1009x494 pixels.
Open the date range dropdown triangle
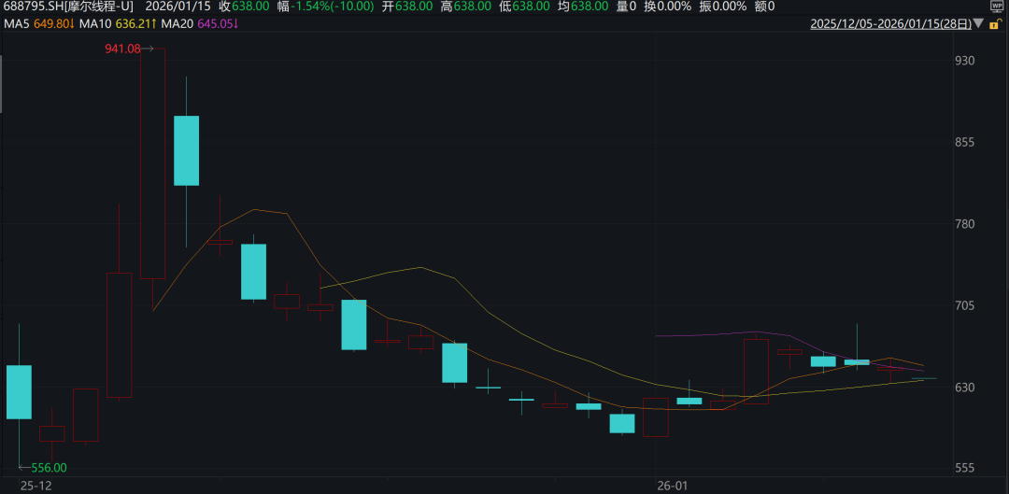click(x=979, y=23)
